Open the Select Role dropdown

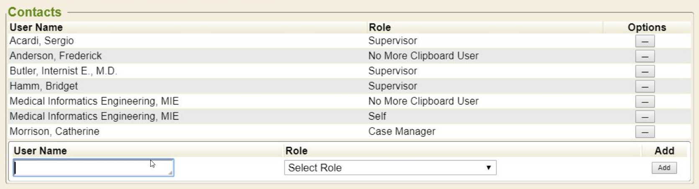(x=390, y=168)
